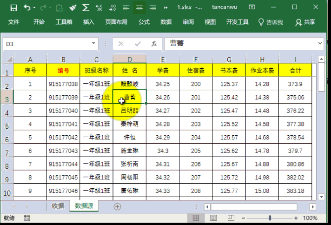This screenshot has height=225, width=331.
Task: Switch to the 收据 sheet tab
Action: (58, 206)
